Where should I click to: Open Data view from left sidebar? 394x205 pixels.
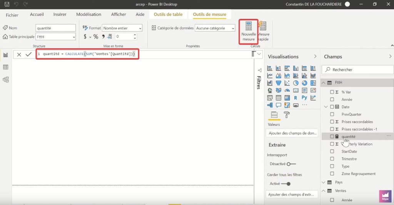pyautogui.click(x=5, y=67)
